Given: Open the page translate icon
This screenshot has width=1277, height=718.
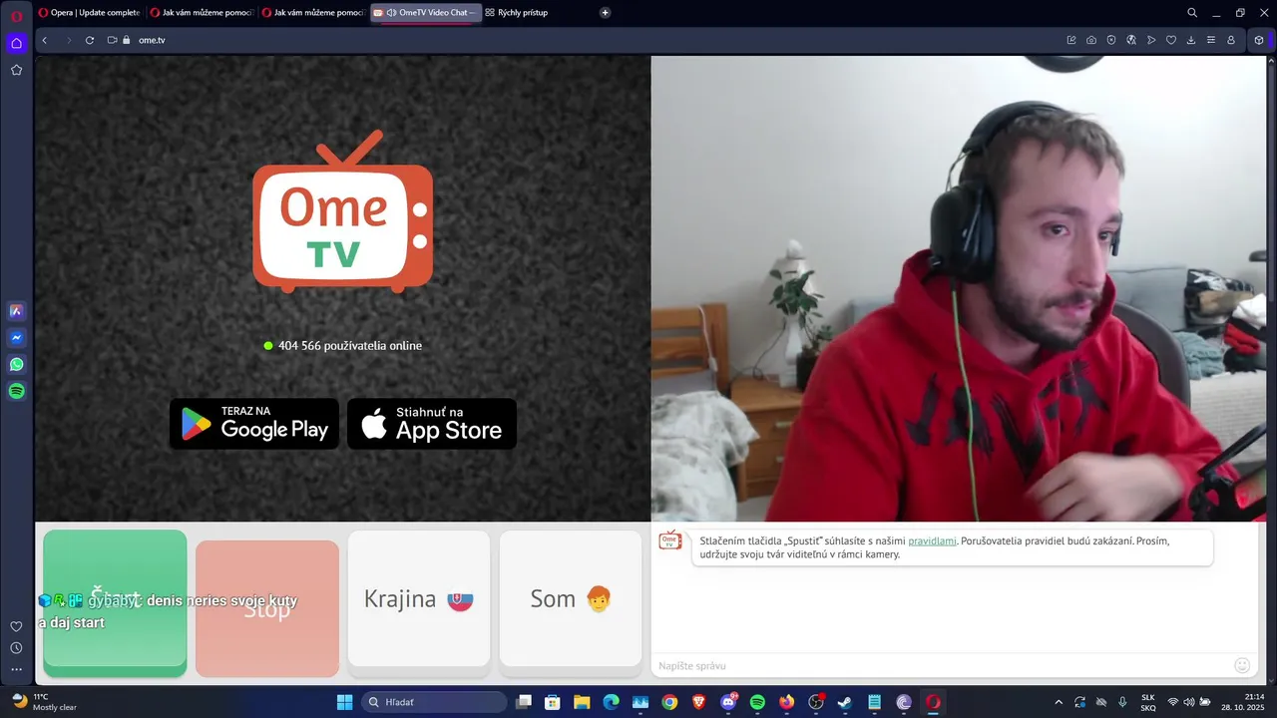Looking at the screenshot, I should click(1131, 40).
